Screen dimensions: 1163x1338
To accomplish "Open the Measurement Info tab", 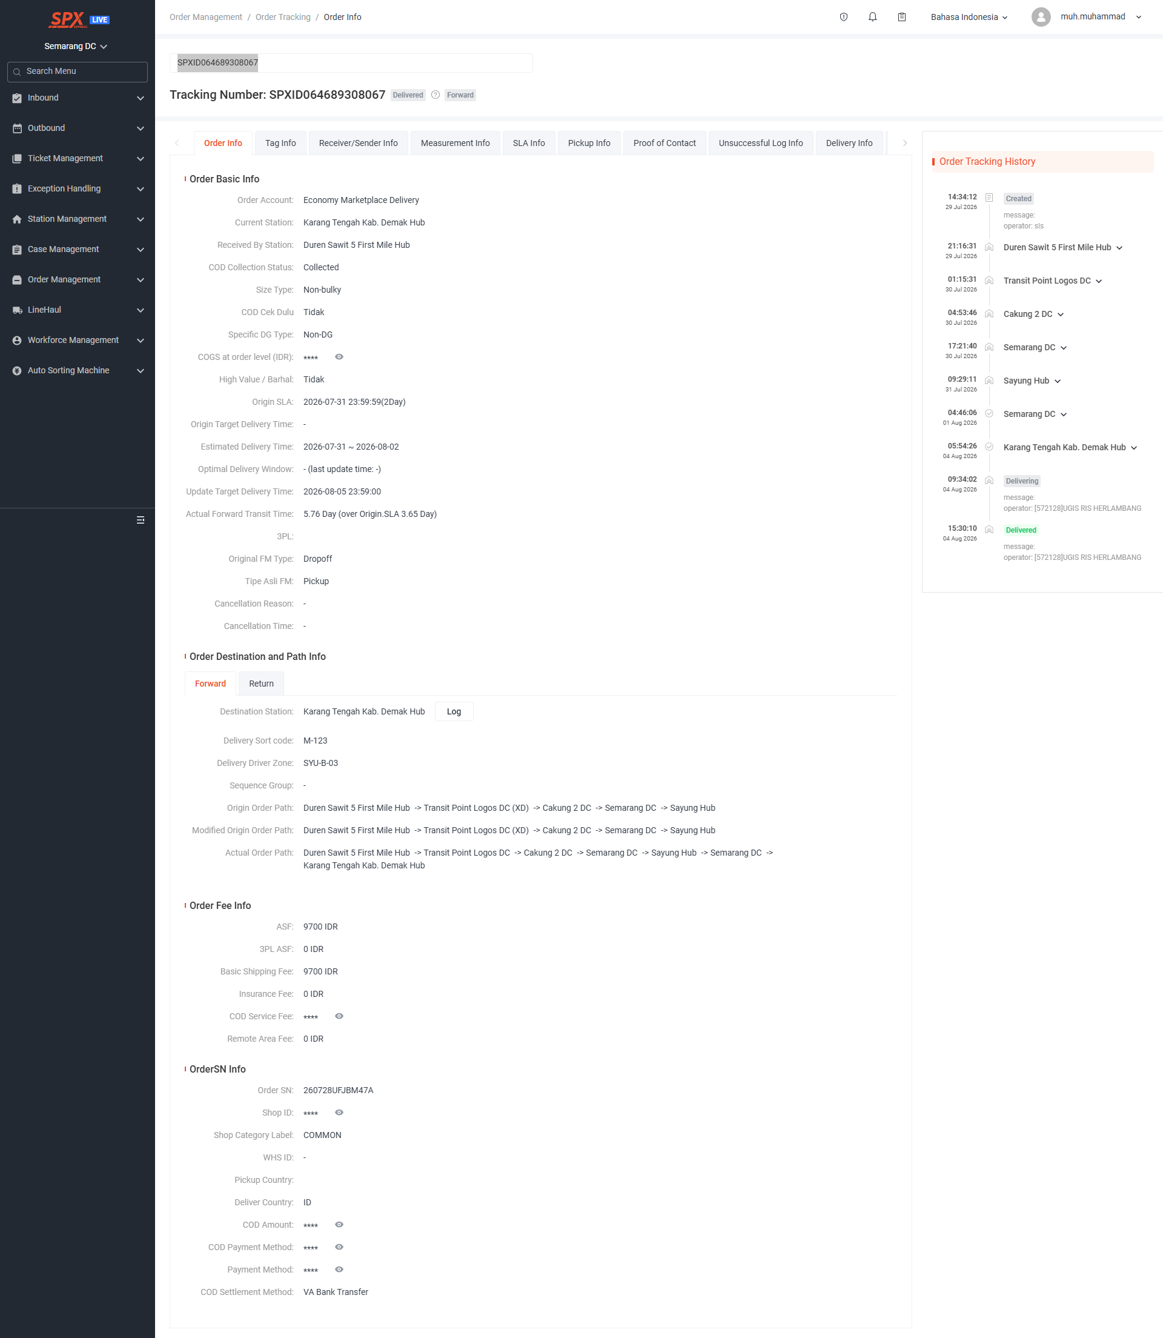I will pyautogui.click(x=455, y=143).
